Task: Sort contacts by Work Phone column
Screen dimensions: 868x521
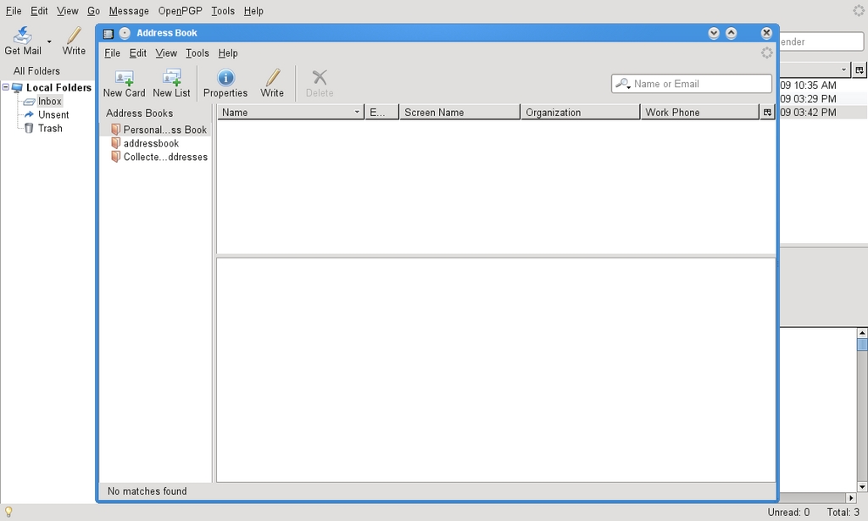Action: click(x=700, y=111)
